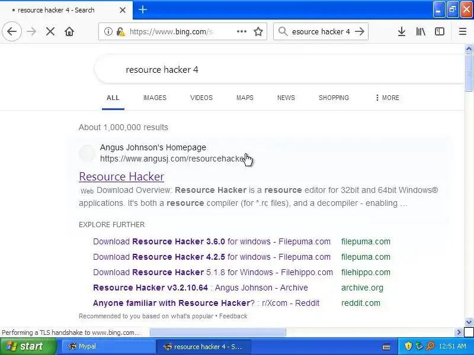This screenshot has width=474, height=355.
Task: Click the green filepuma.com text beside 3.6.0
Action: coord(366,241)
